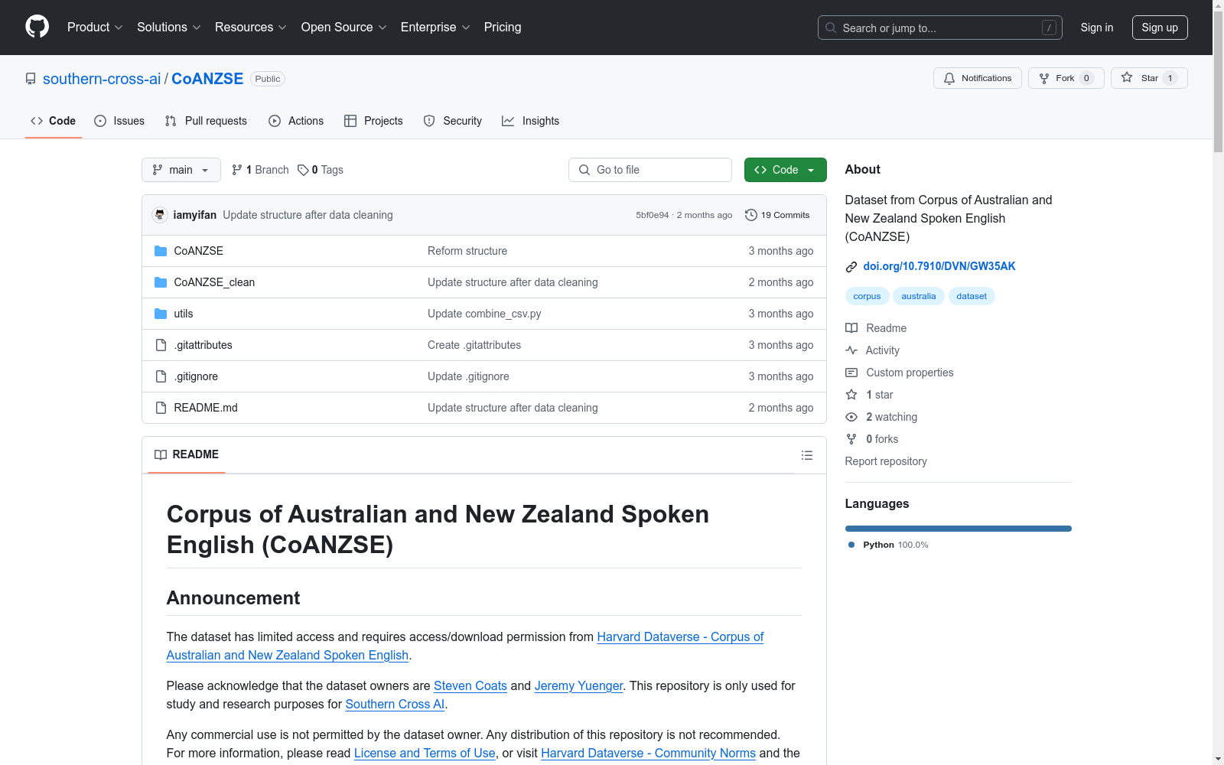Open the Python 100.0% language link
This screenshot has height=765, width=1224.
pyautogui.click(x=888, y=545)
